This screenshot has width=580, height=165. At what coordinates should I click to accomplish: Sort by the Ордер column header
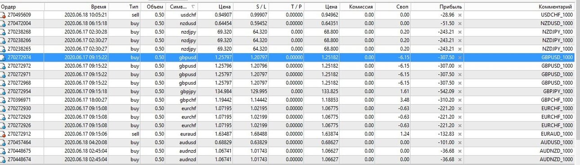[22, 7]
